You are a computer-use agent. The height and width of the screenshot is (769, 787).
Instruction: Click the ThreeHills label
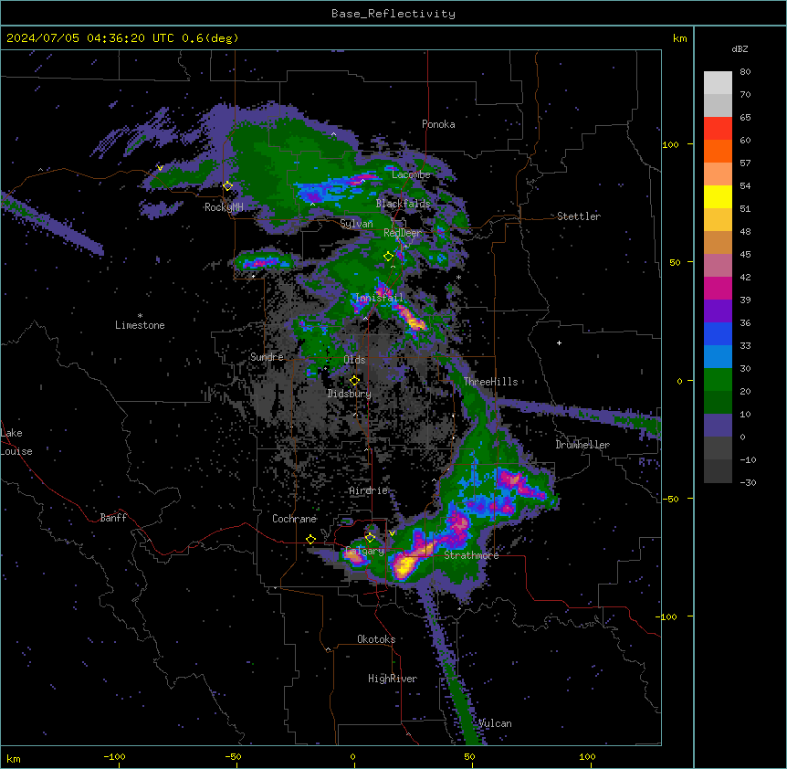pos(490,382)
